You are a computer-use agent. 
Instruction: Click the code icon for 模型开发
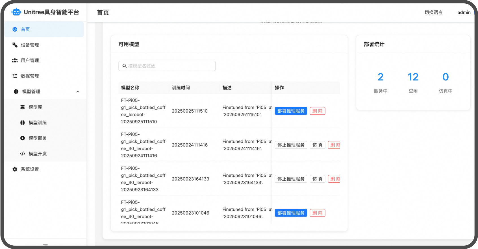[23, 154]
